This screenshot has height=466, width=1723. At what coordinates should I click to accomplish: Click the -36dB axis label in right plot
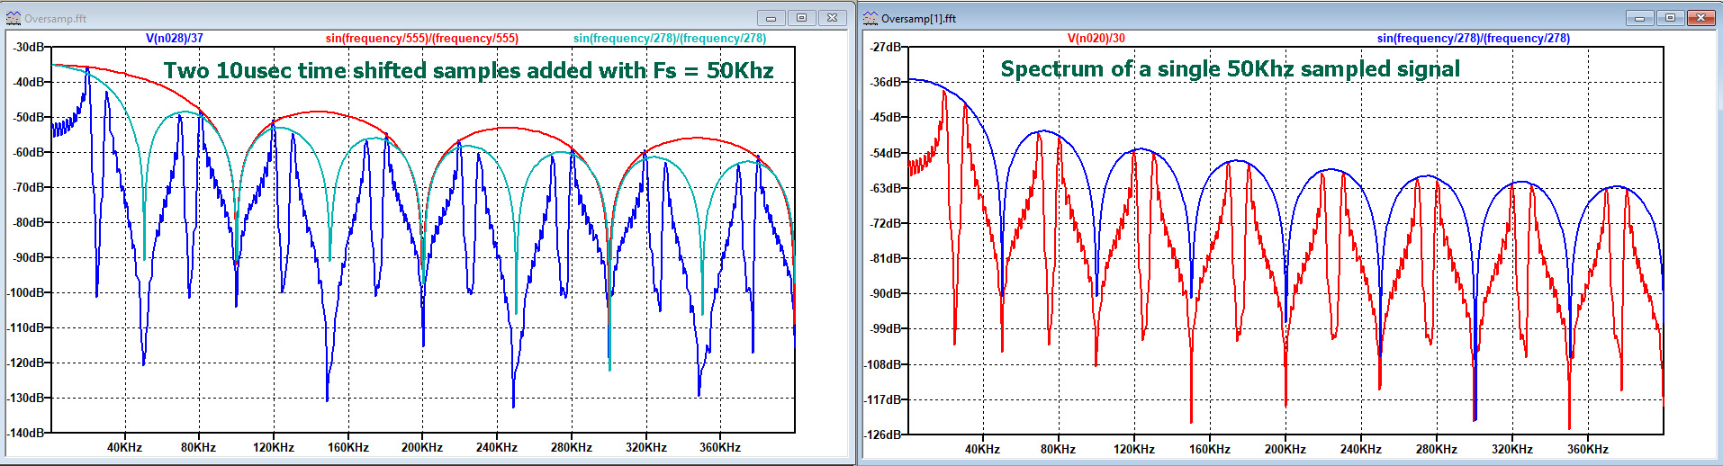pos(886,82)
